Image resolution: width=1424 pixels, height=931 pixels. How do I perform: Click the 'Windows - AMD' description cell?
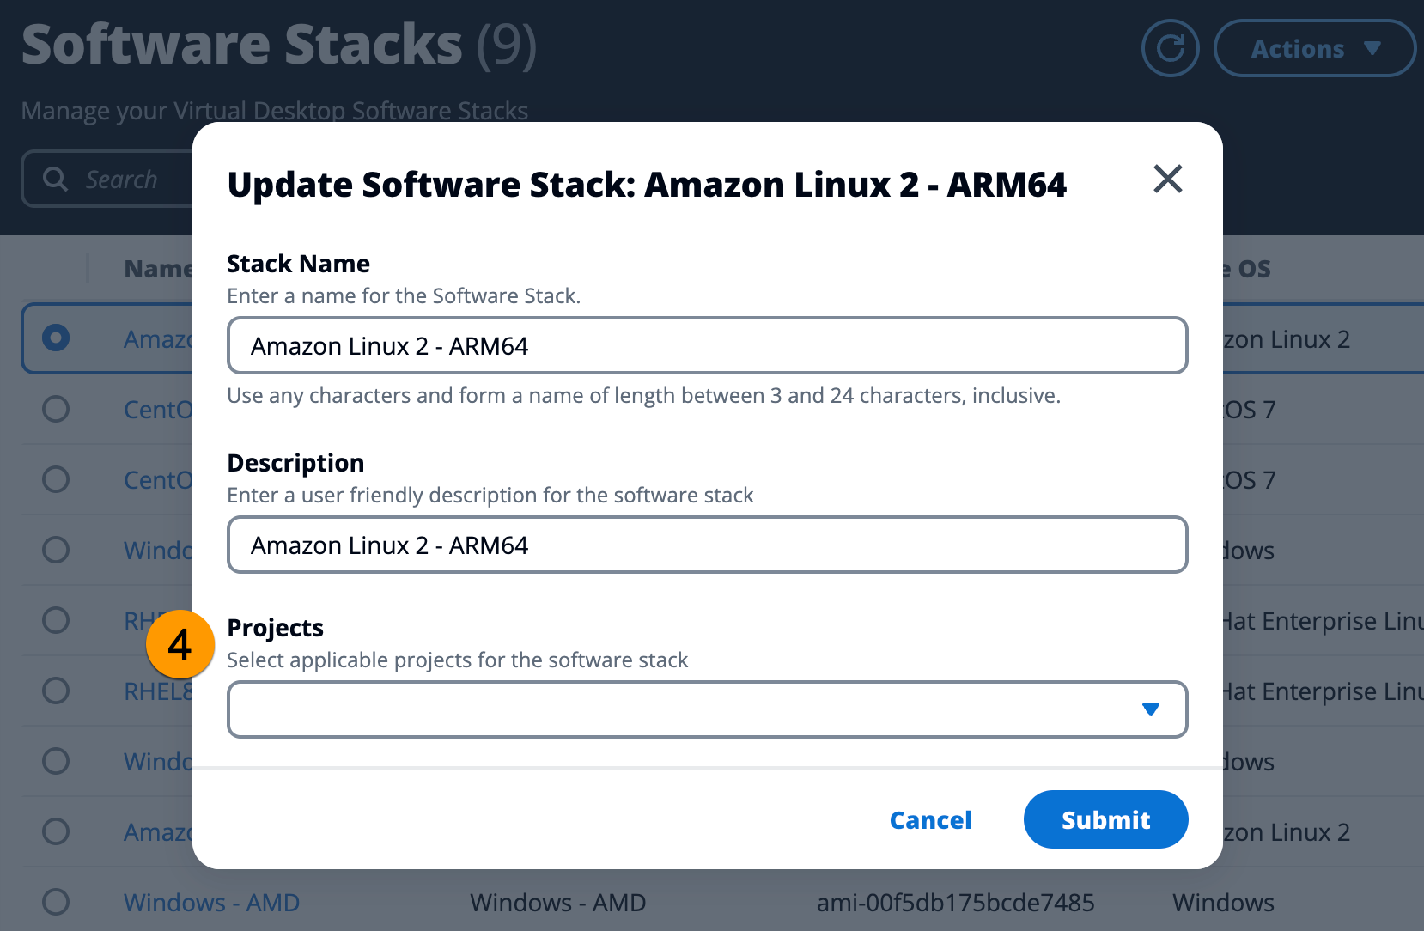tap(557, 903)
